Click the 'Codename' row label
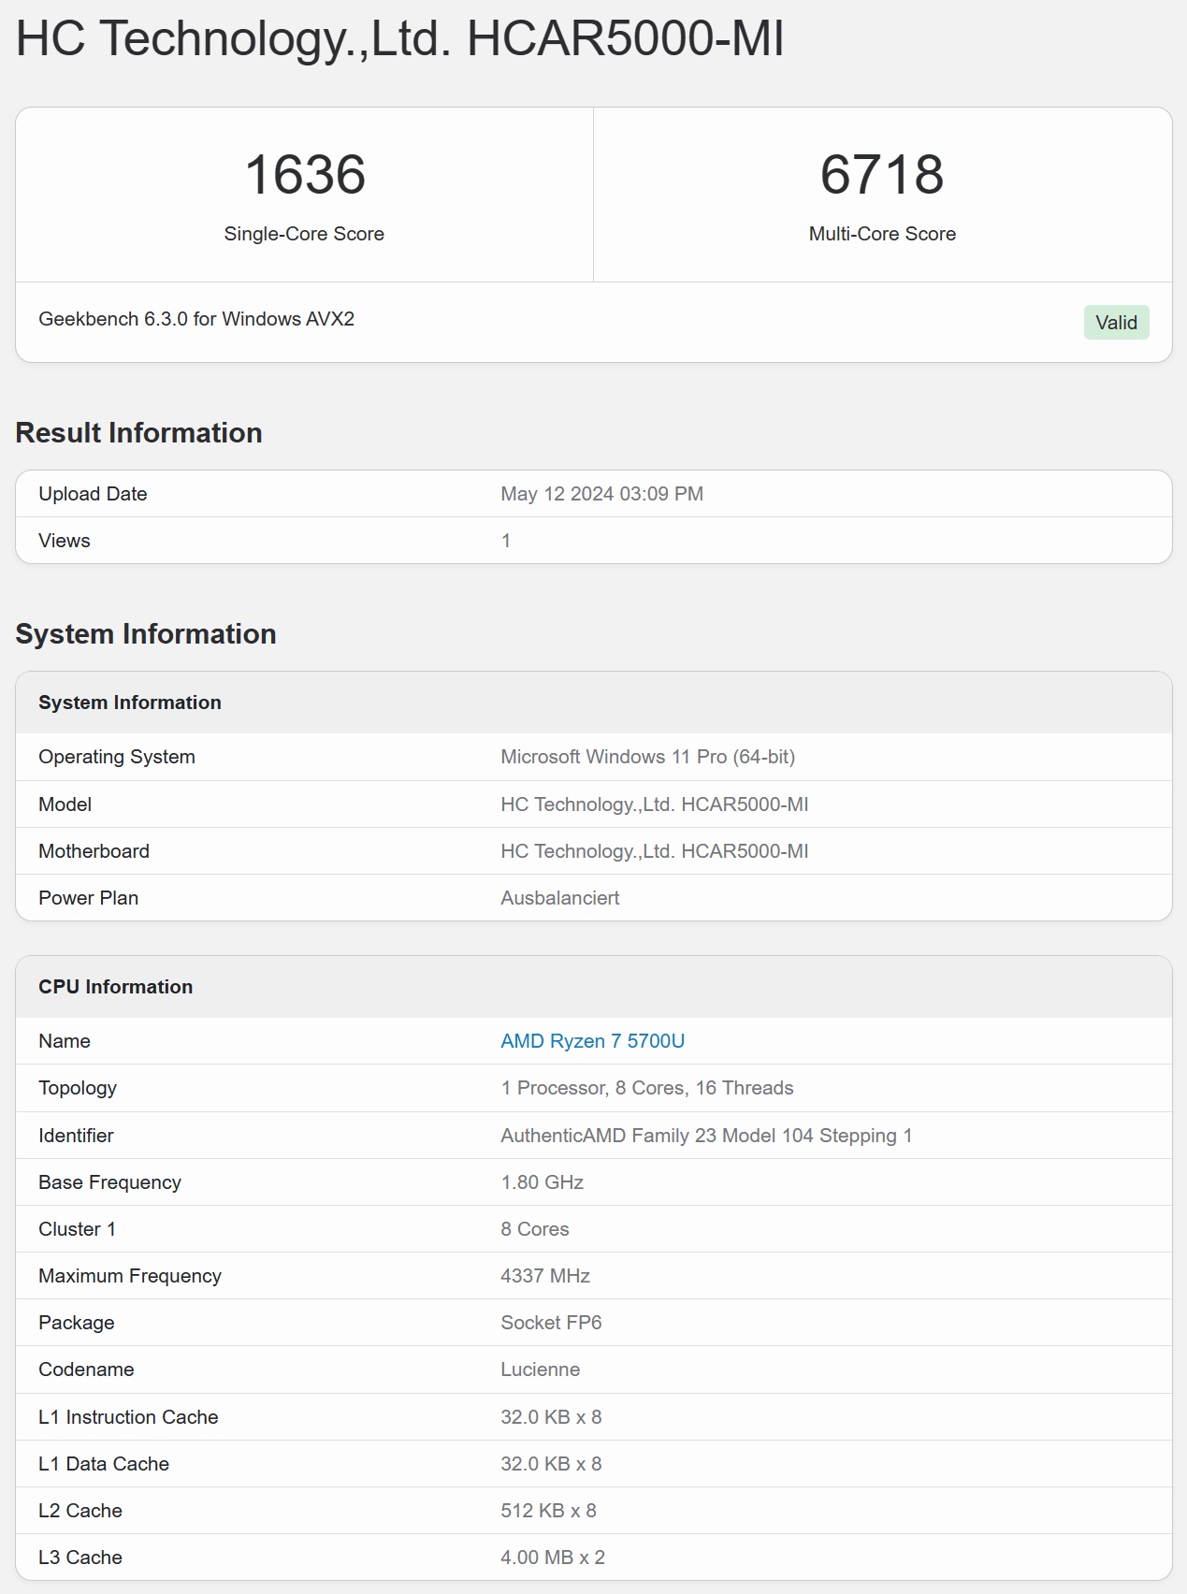1187x1594 pixels. [86, 1369]
